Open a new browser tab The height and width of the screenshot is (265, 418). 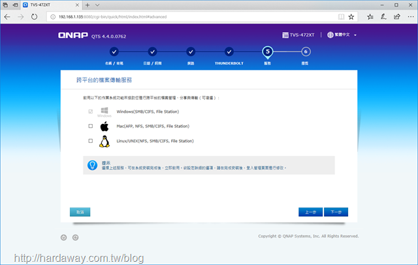point(88,5)
